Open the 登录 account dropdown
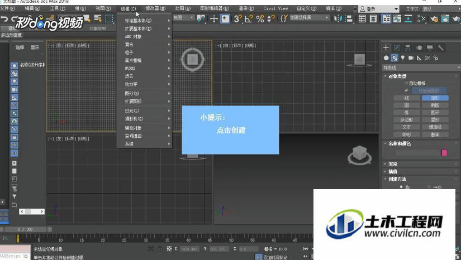 point(379,9)
